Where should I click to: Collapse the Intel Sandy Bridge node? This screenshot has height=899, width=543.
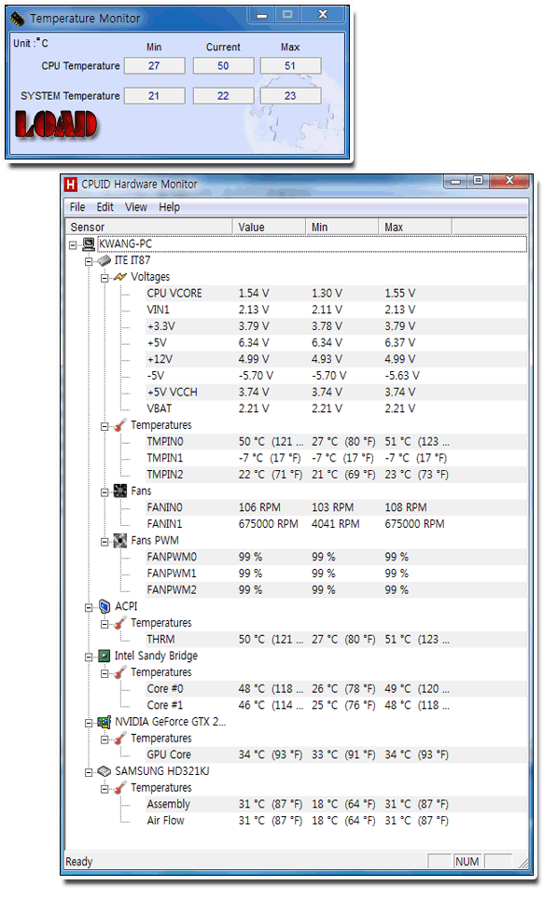89,657
